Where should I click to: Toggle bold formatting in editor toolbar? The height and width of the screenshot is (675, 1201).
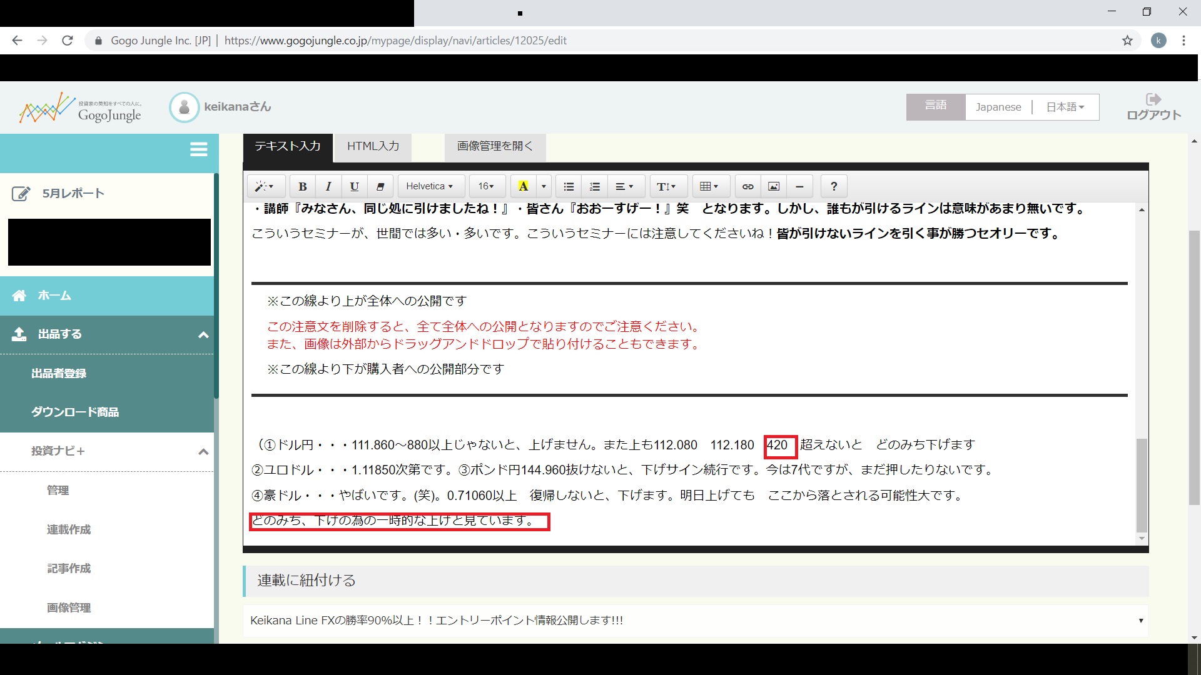point(302,186)
